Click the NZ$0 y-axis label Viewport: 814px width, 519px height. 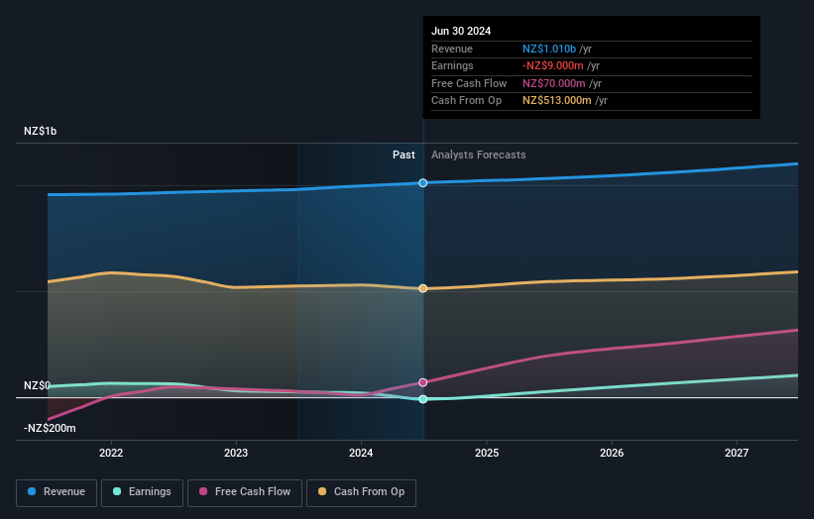37,385
